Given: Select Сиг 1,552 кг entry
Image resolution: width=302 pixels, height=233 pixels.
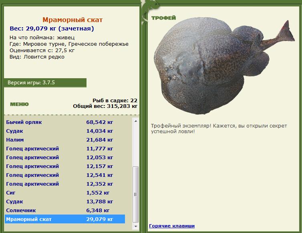Looking at the screenshot, I should click(x=65, y=192).
